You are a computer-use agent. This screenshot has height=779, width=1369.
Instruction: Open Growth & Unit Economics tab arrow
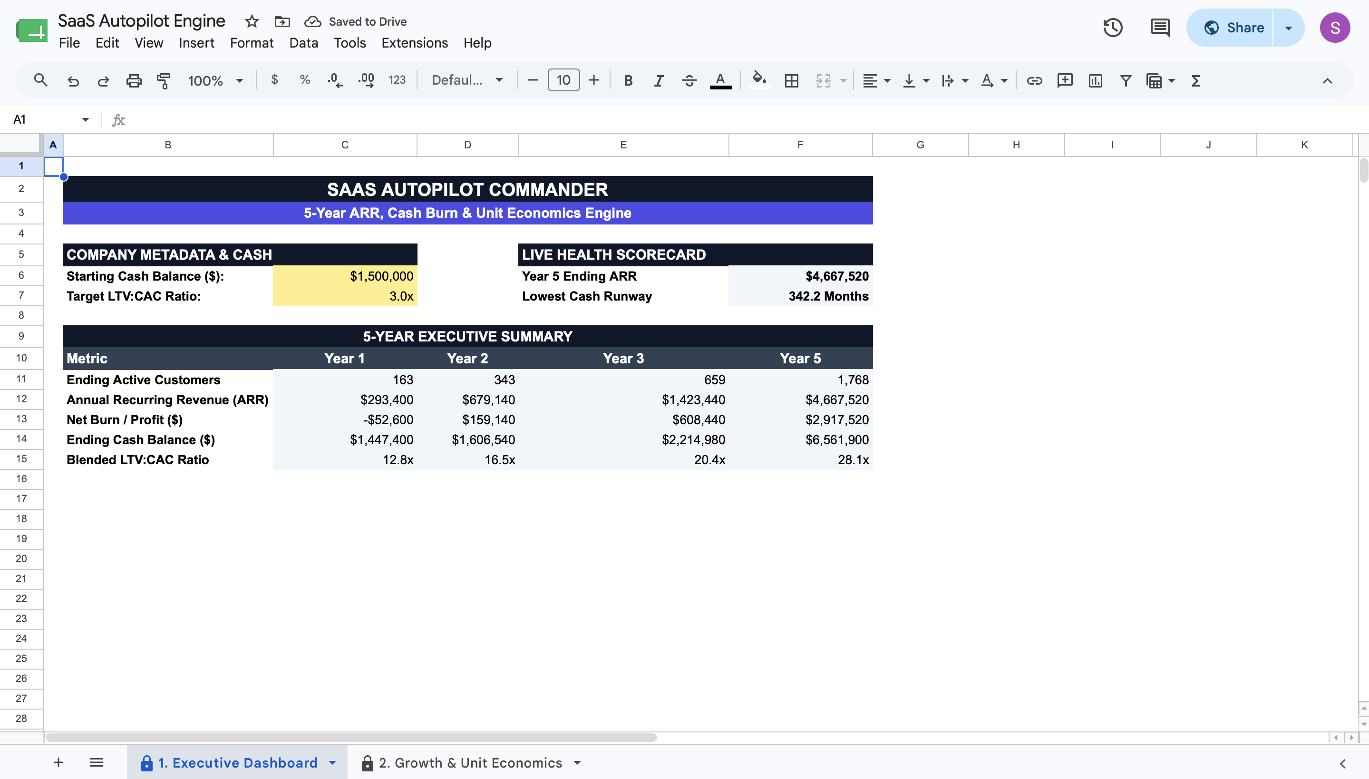click(x=577, y=762)
